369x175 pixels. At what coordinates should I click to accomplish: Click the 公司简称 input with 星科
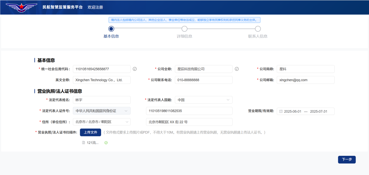click(306, 69)
